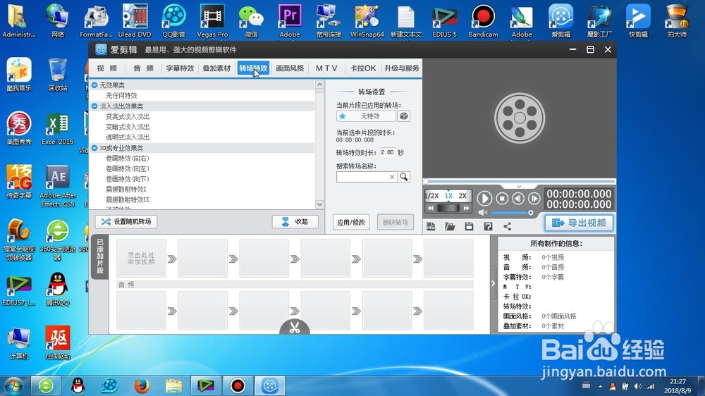Click the share icon below preview
This screenshot has width=705, height=396.
(507, 227)
